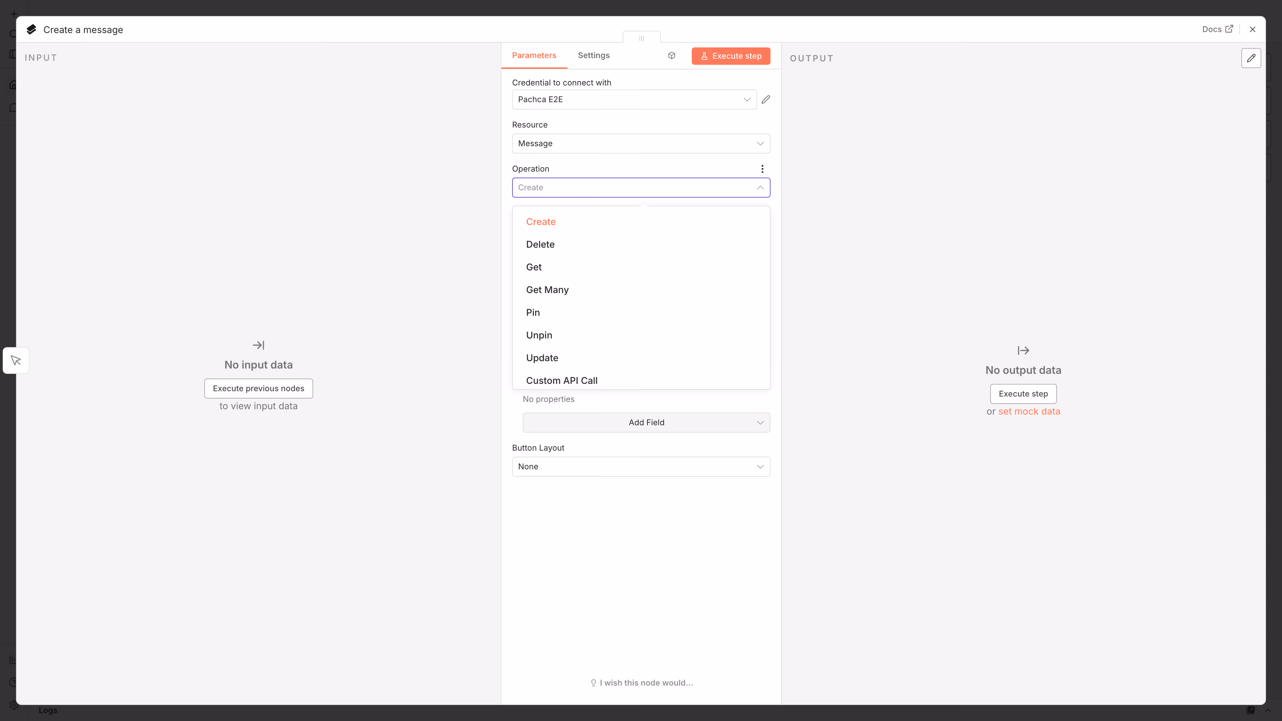This screenshot has width=1282, height=721.
Task: Grab the panel drag handle at top center
Action: 641,38
